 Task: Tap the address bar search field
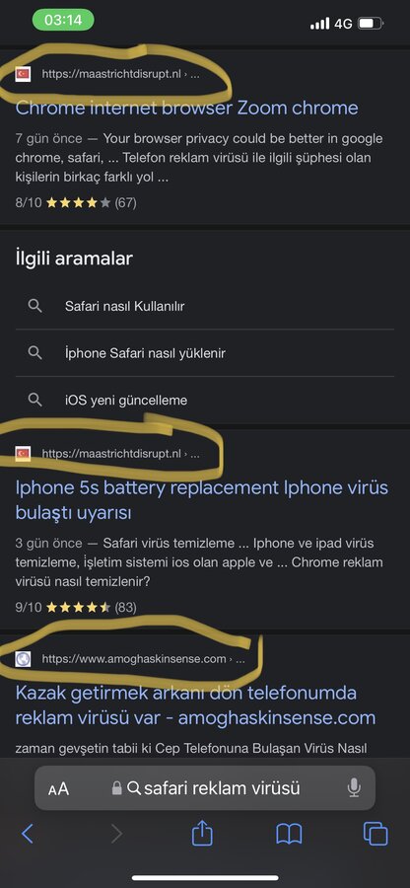tap(205, 787)
